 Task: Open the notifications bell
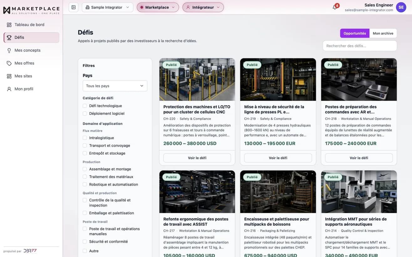tap(335, 7)
